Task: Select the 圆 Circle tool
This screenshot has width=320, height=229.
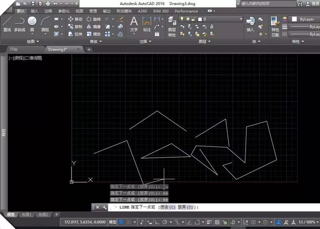Action: [32, 24]
